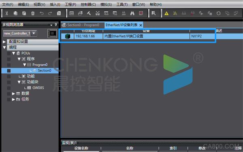Click the Redo arrow icon
This screenshot has width=243, height=152.
[x=50, y=13]
